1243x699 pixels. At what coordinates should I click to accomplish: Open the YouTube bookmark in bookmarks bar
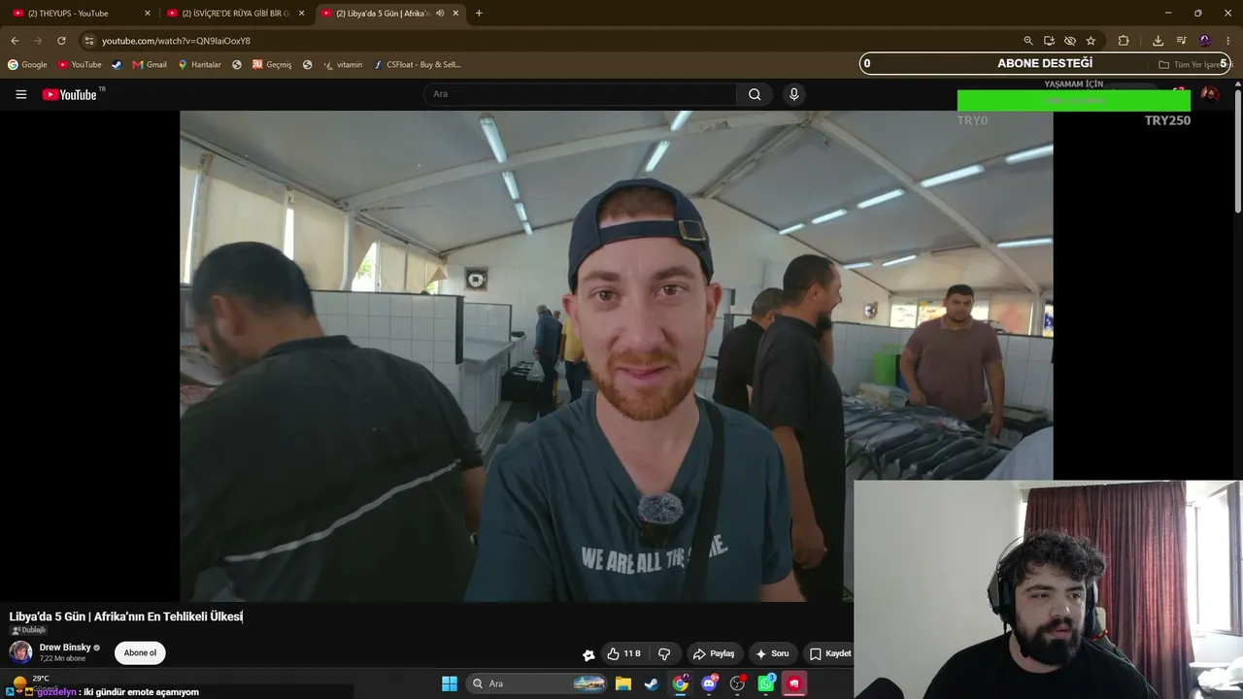click(x=80, y=65)
